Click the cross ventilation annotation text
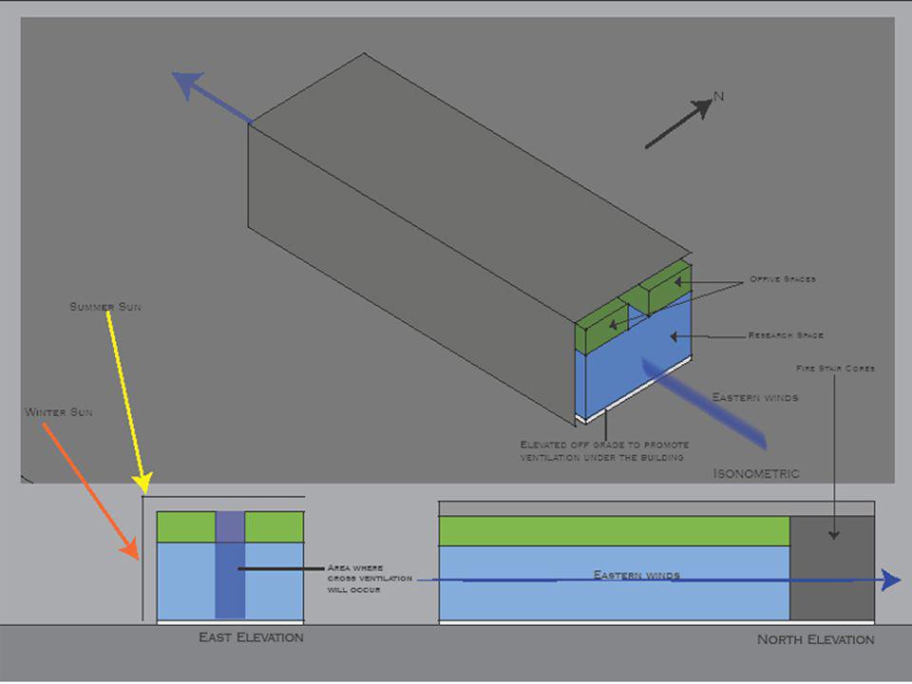This screenshot has width=912, height=684. point(370,579)
